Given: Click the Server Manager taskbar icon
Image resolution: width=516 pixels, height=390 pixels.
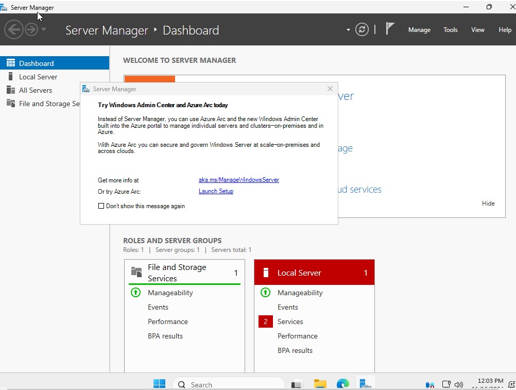Looking at the screenshot, I should (365, 384).
